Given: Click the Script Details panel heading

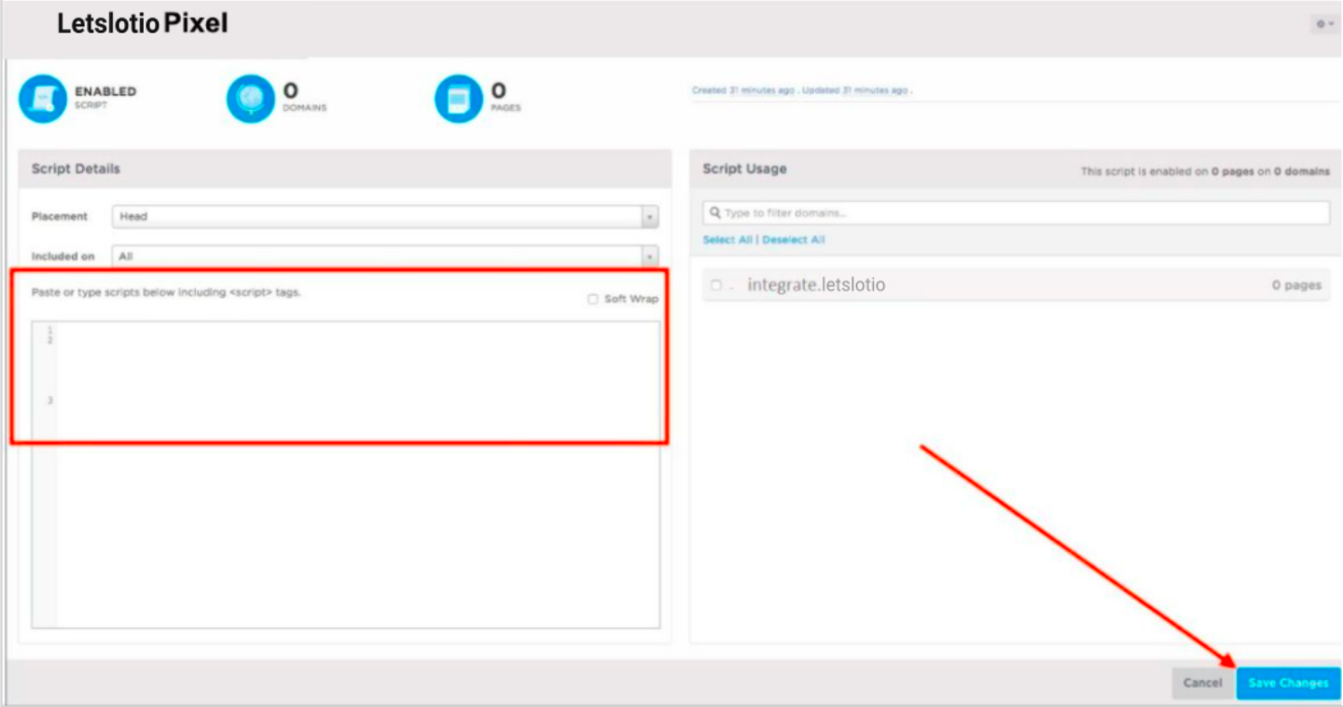Looking at the screenshot, I should click(x=76, y=169).
